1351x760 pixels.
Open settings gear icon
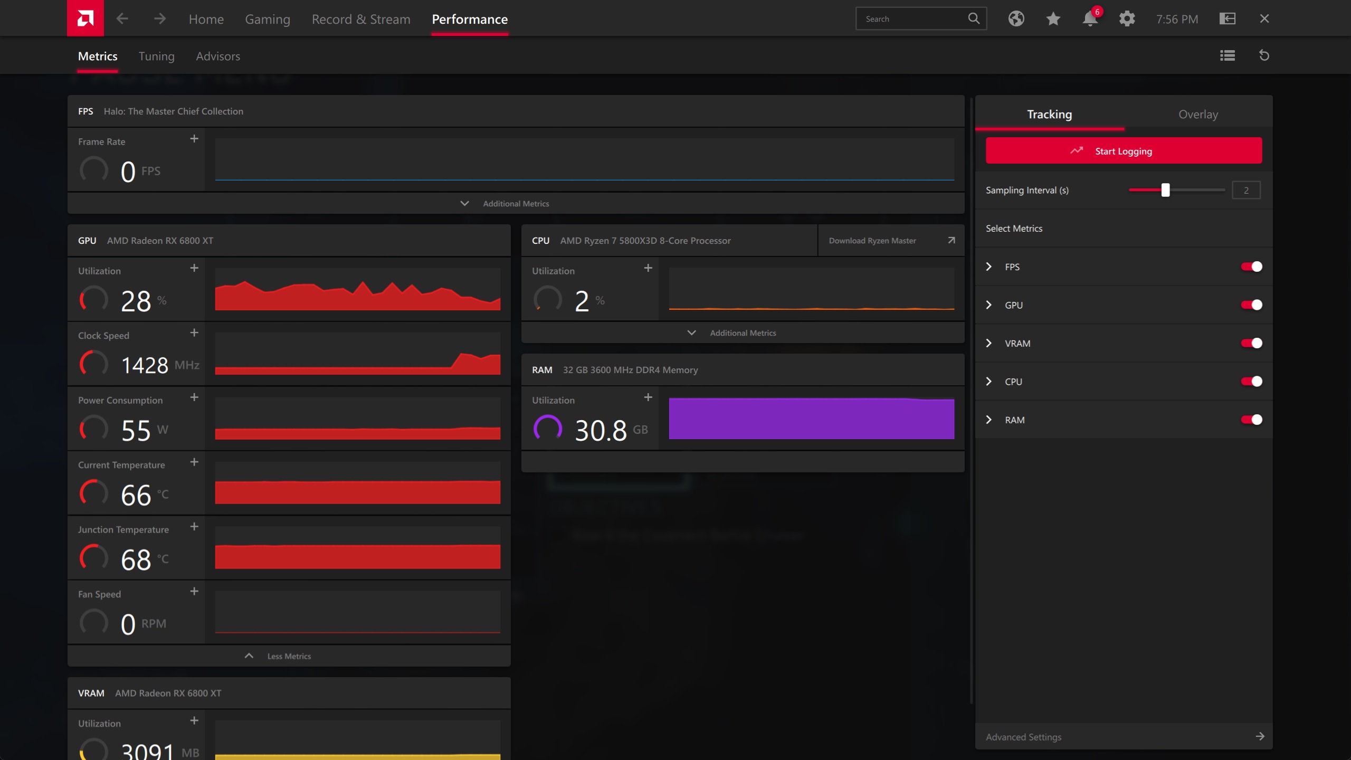tap(1127, 19)
